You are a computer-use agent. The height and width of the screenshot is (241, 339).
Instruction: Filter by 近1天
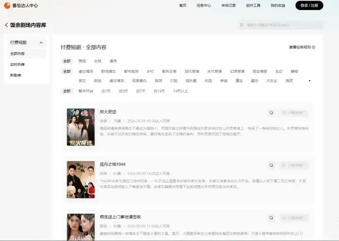click(106, 91)
